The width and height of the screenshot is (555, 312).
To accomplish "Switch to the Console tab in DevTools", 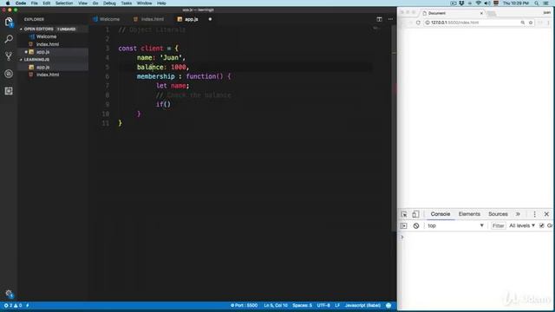I will [x=441, y=214].
